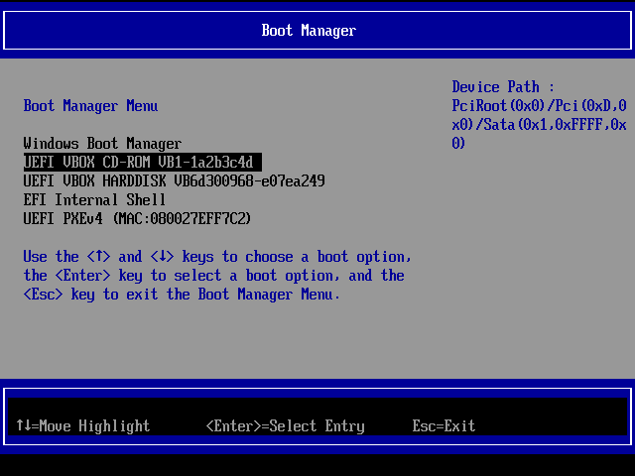
Task: Open the EFI Internal Shell entry
Action: pyautogui.click(x=94, y=200)
